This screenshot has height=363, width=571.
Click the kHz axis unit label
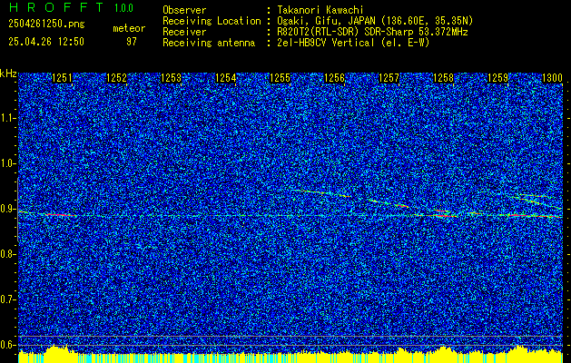[x=8, y=74]
